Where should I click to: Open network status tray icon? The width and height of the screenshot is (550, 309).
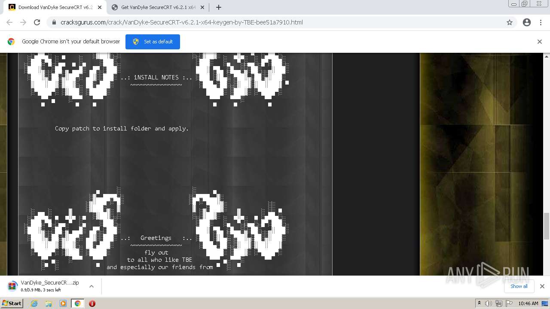pos(499,303)
